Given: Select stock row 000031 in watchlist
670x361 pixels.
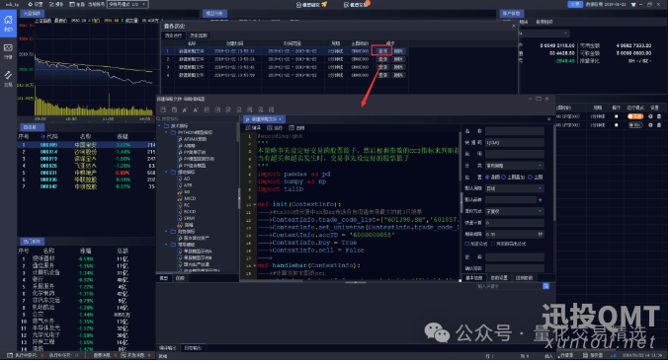Looking at the screenshot, I should [86, 173].
